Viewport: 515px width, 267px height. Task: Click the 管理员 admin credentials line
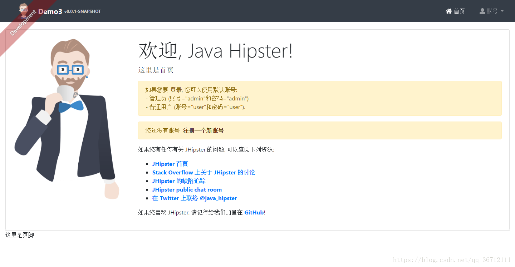tap(197, 98)
